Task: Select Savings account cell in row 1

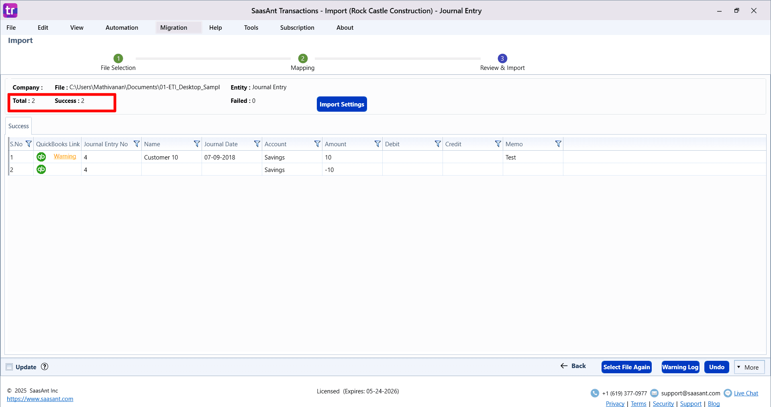Action: 292,157
